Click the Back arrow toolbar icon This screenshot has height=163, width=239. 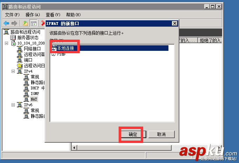(6, 23)
